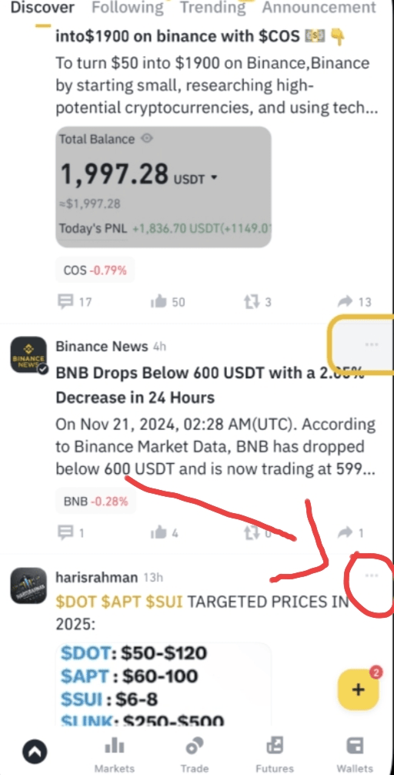
Task: Like the COS post with 50 likes
Action: [168, 301]
